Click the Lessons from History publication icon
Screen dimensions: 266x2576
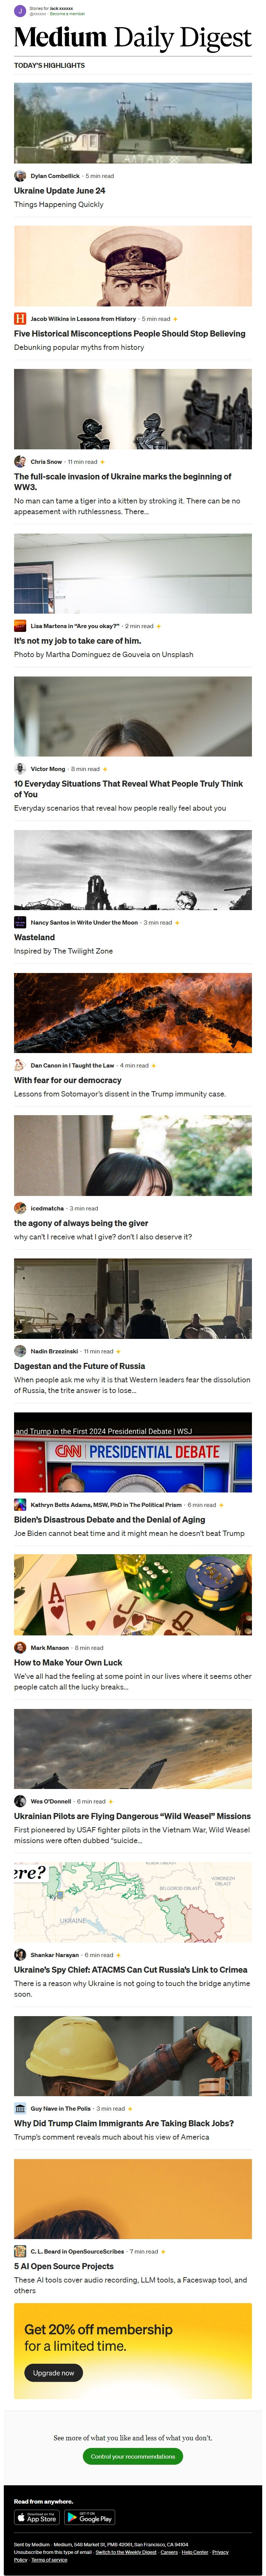click(x=20, y=319)
